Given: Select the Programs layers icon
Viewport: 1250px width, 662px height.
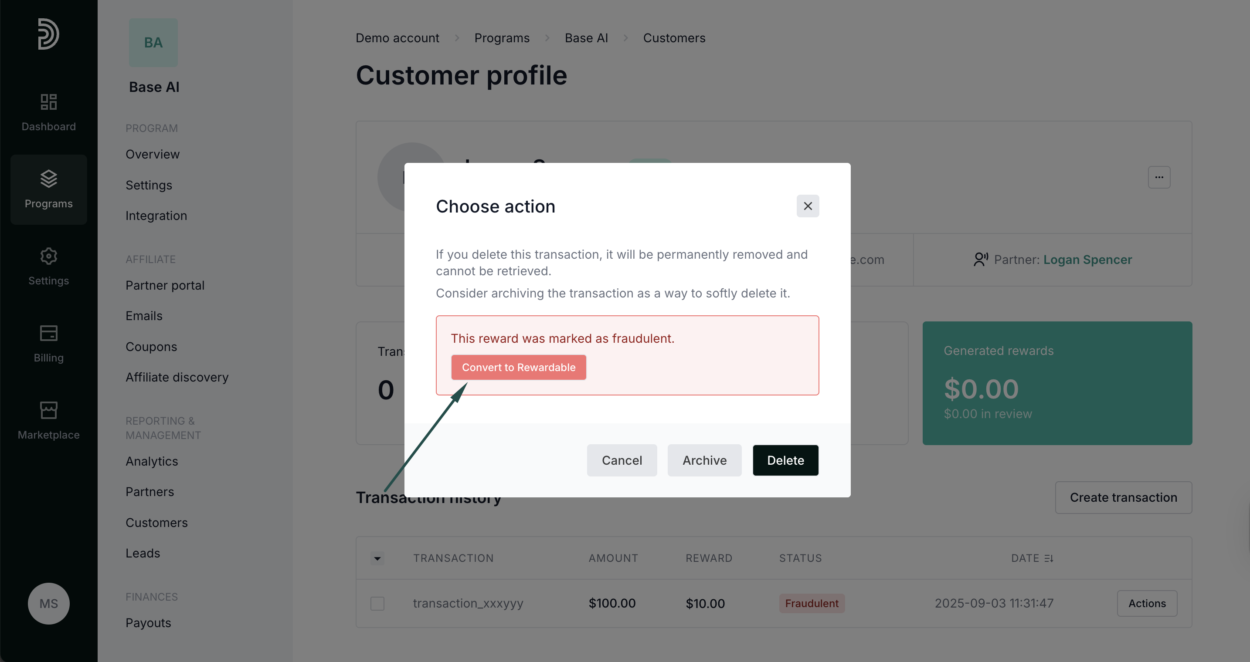Looking at the screenshot, I should (48, 179).
